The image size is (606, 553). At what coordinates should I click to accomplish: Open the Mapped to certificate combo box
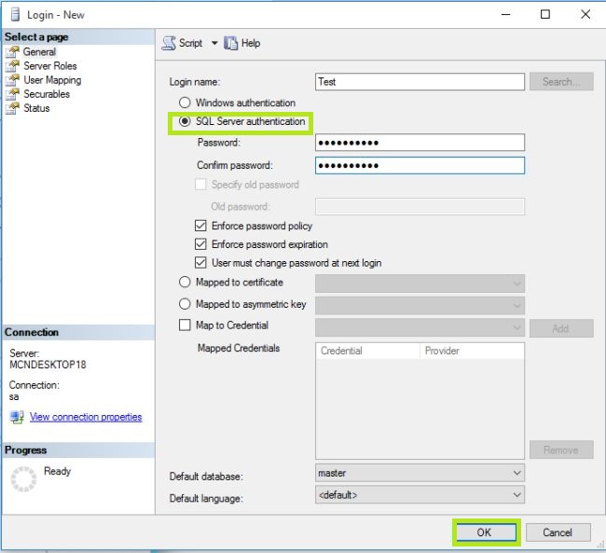pos(420,283)
